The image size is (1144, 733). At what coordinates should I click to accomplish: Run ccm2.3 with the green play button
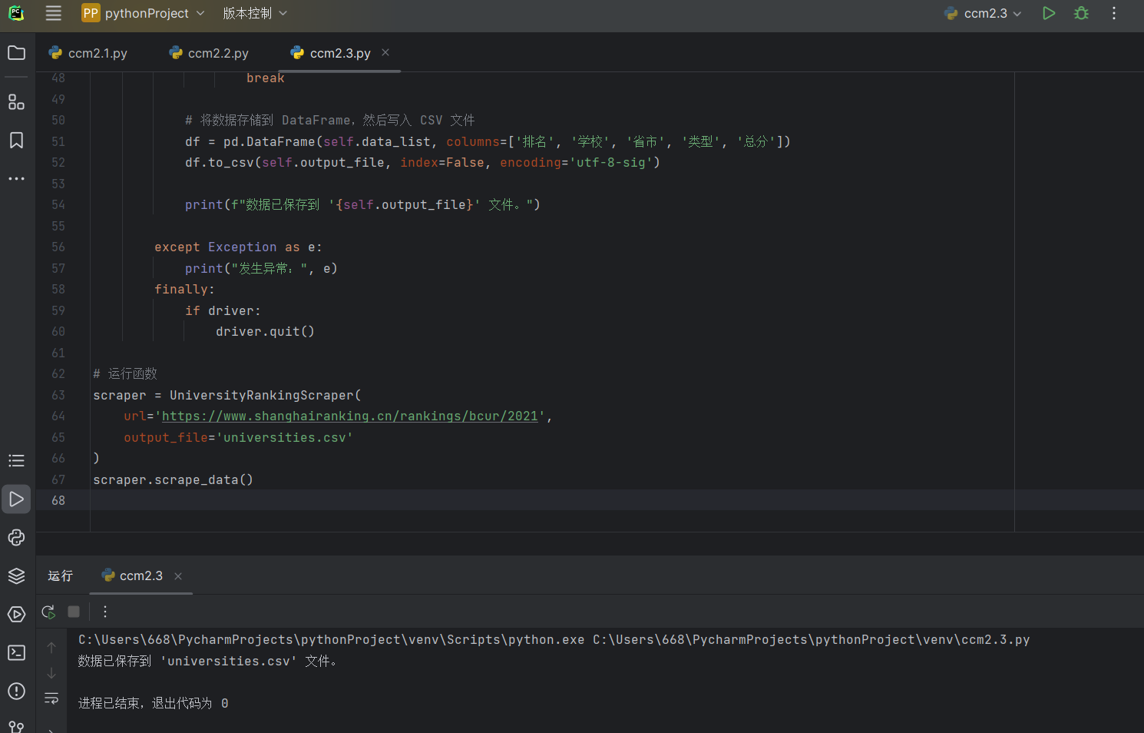(x=1049, y=13)
